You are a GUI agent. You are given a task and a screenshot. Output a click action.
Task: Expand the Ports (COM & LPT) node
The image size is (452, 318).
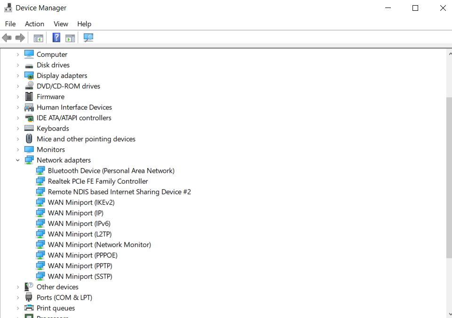[x=18, y=298]
